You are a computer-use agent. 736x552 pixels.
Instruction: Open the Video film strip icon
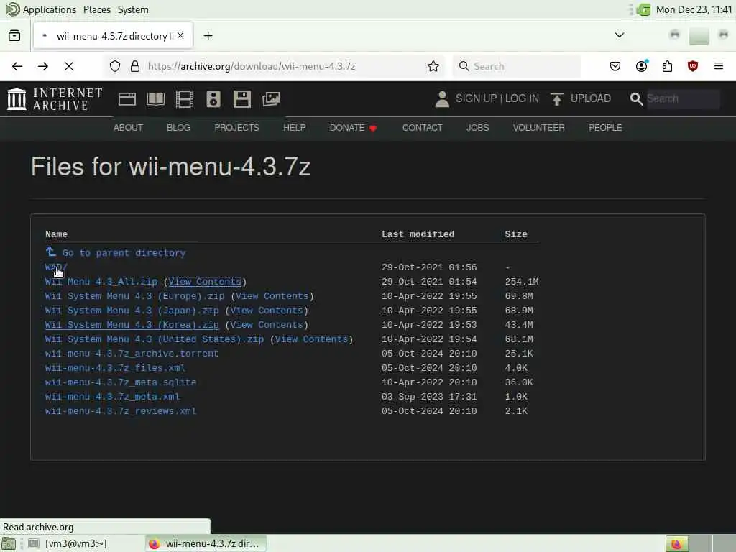185,99
